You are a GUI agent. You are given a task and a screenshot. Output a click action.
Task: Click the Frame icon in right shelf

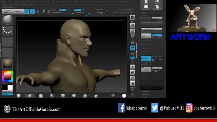(x=133, y=67)
